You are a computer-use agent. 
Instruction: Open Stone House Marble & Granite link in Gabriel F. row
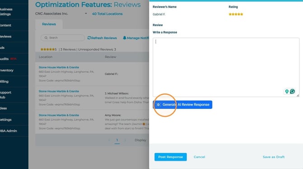click(x=59, y=67)
